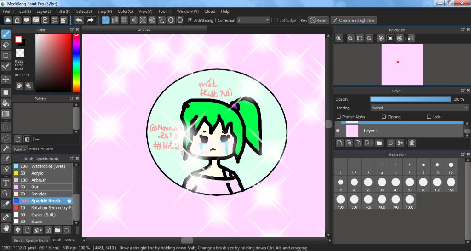The height and width of the screenshot is (251, 471).
Task: Select the Smudge brush
Action: 43,194
